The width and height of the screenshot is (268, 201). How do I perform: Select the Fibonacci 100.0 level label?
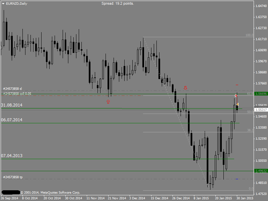tap(249, 35)
